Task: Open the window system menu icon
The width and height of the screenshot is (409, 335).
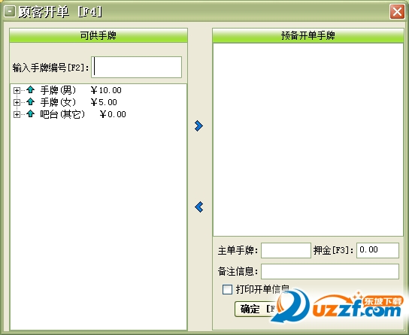Action: (10, 11)
